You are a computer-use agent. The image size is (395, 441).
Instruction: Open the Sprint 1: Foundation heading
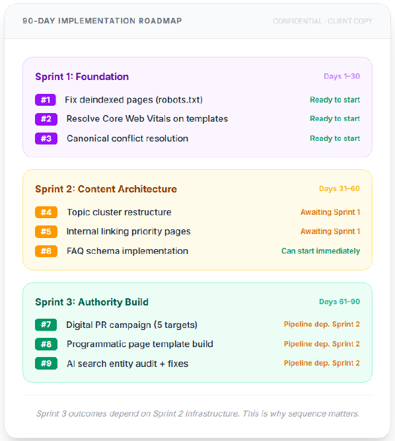[82, 77]
